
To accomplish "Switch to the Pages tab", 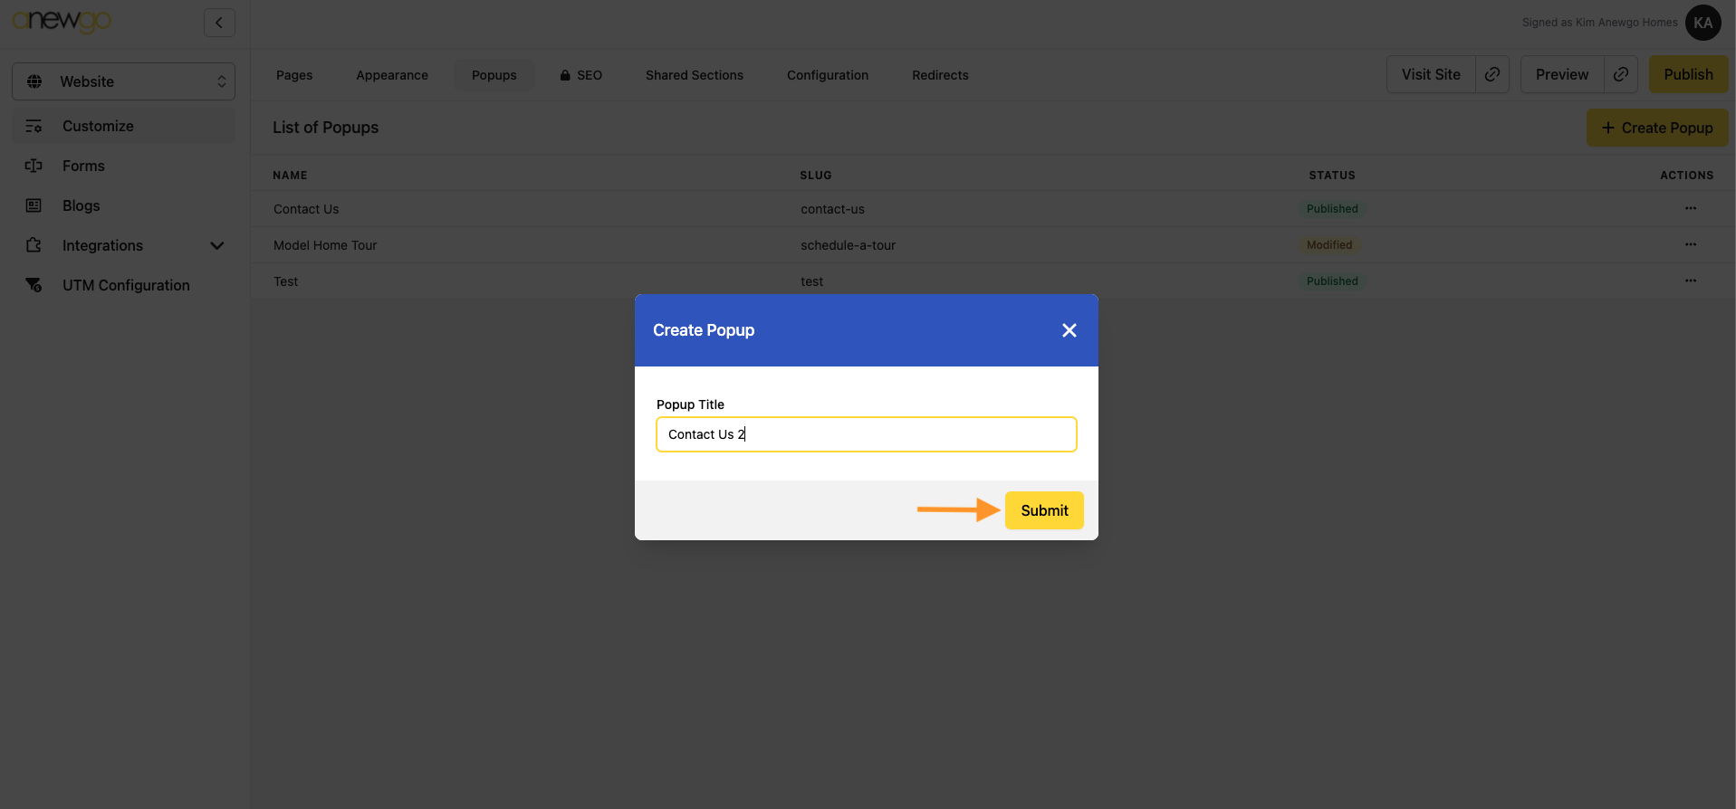I will (x=294, y=75).
